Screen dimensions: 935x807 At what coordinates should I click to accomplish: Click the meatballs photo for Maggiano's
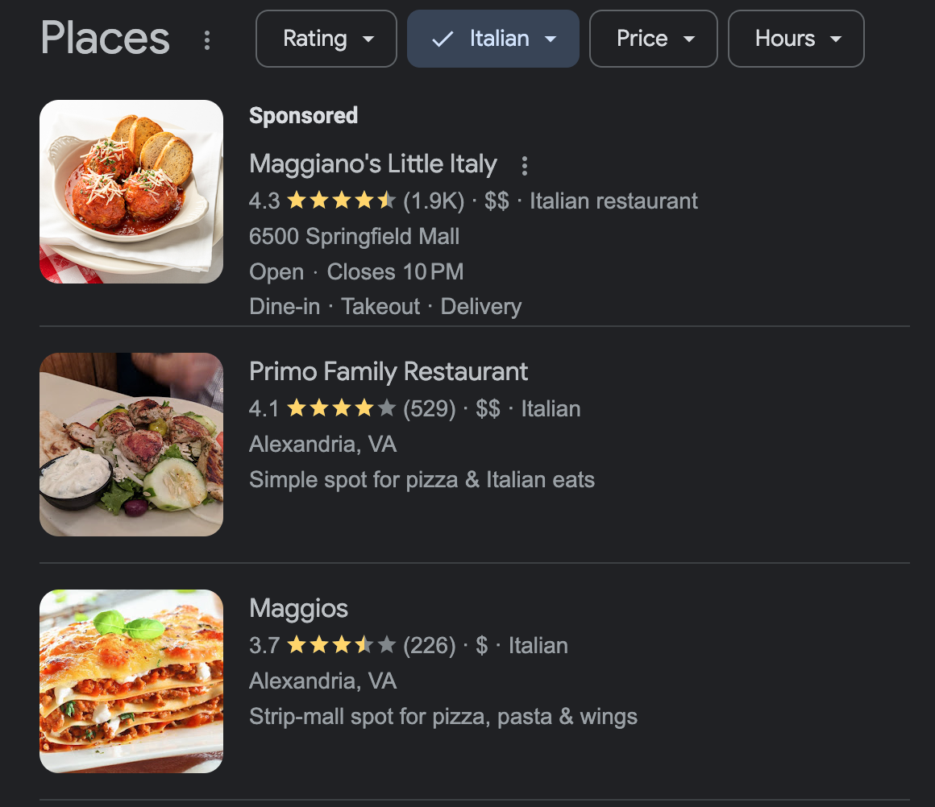[131, 191]
